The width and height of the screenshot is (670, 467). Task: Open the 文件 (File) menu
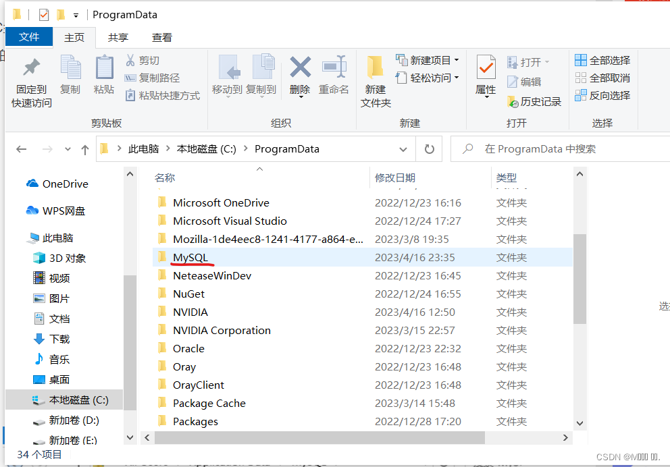click(x=29, y=37)
